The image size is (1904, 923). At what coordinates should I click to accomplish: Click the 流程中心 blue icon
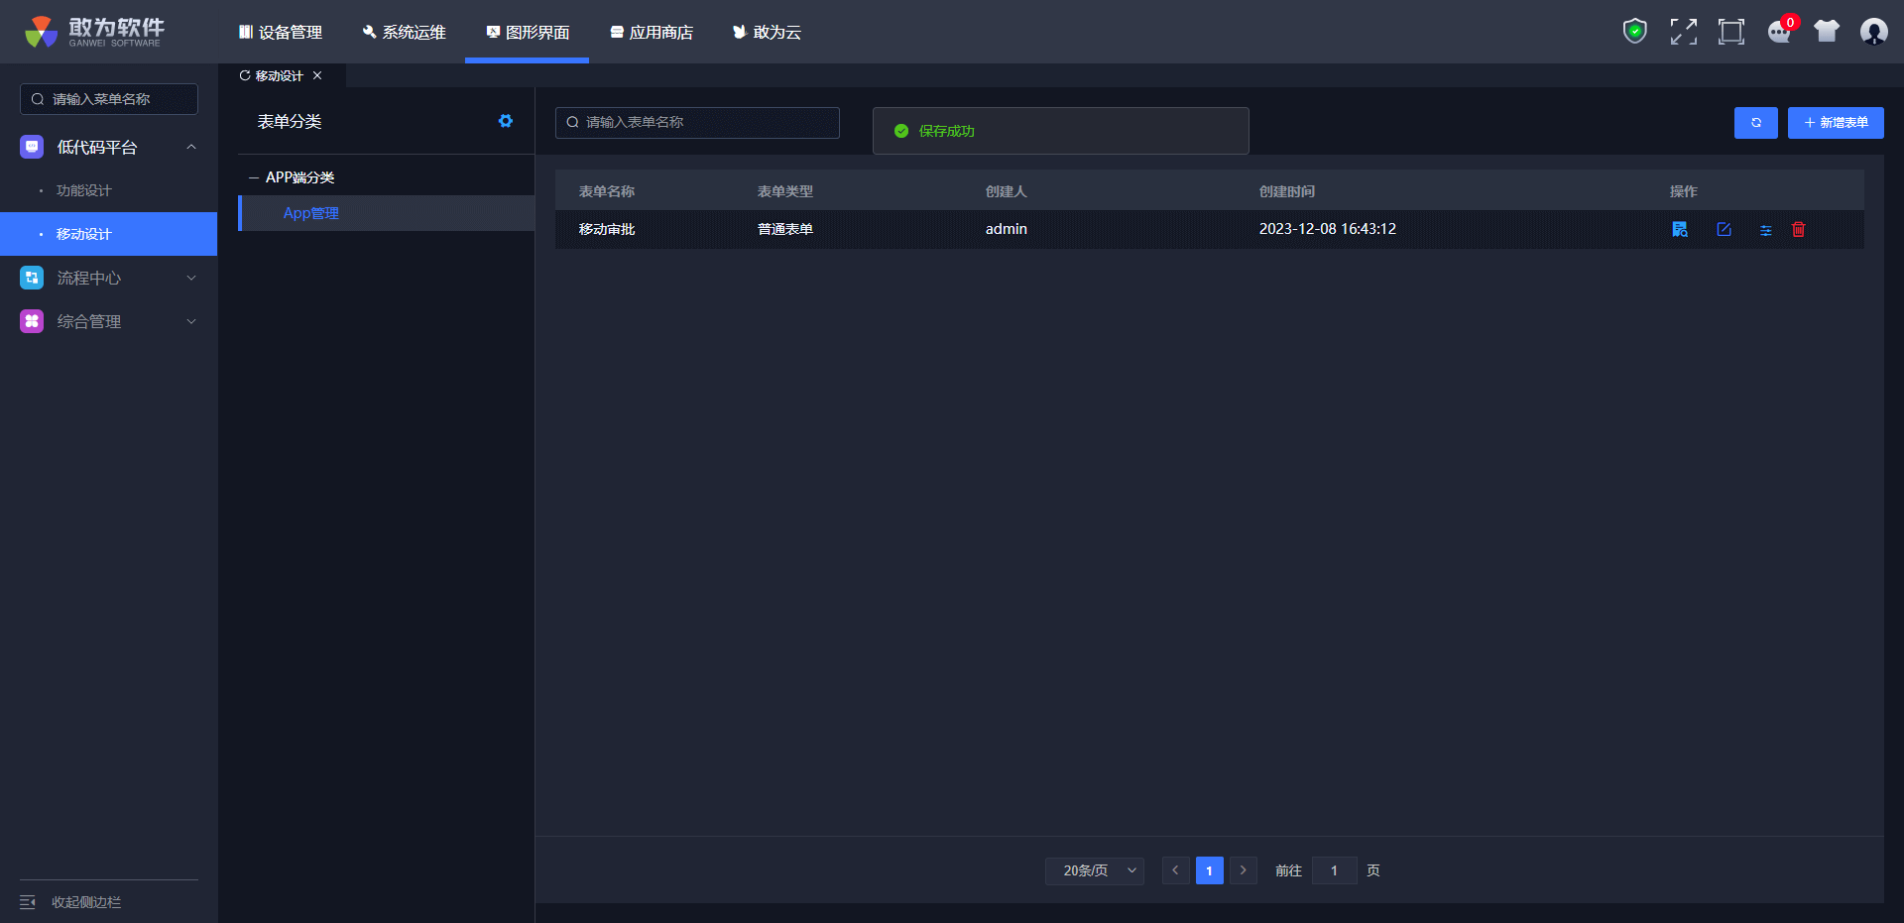coord(32,278)
